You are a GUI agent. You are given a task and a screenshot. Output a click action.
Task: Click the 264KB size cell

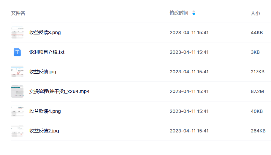[258, 131]
